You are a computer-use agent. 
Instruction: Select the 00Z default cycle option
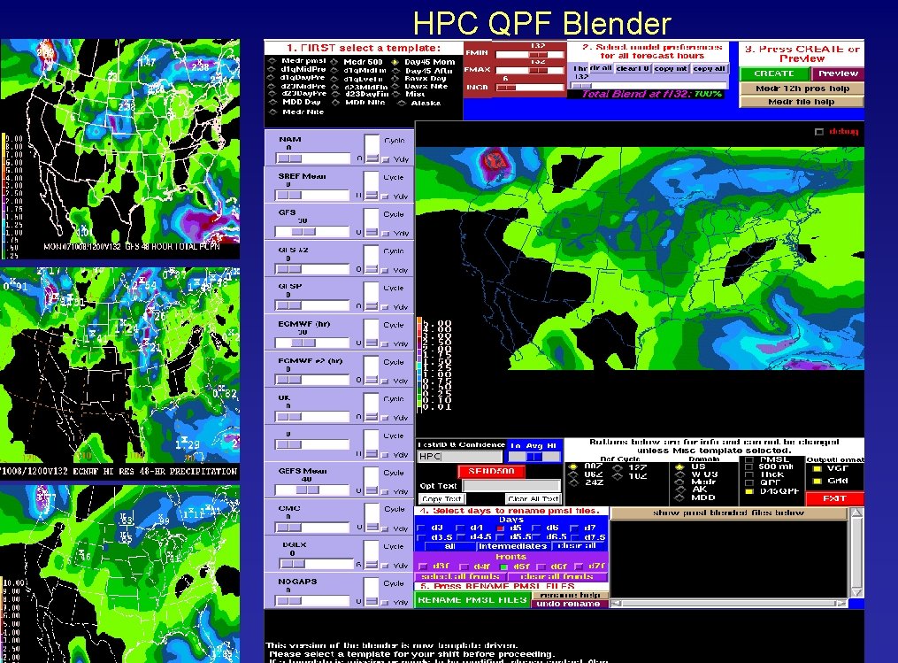[573, 467]
